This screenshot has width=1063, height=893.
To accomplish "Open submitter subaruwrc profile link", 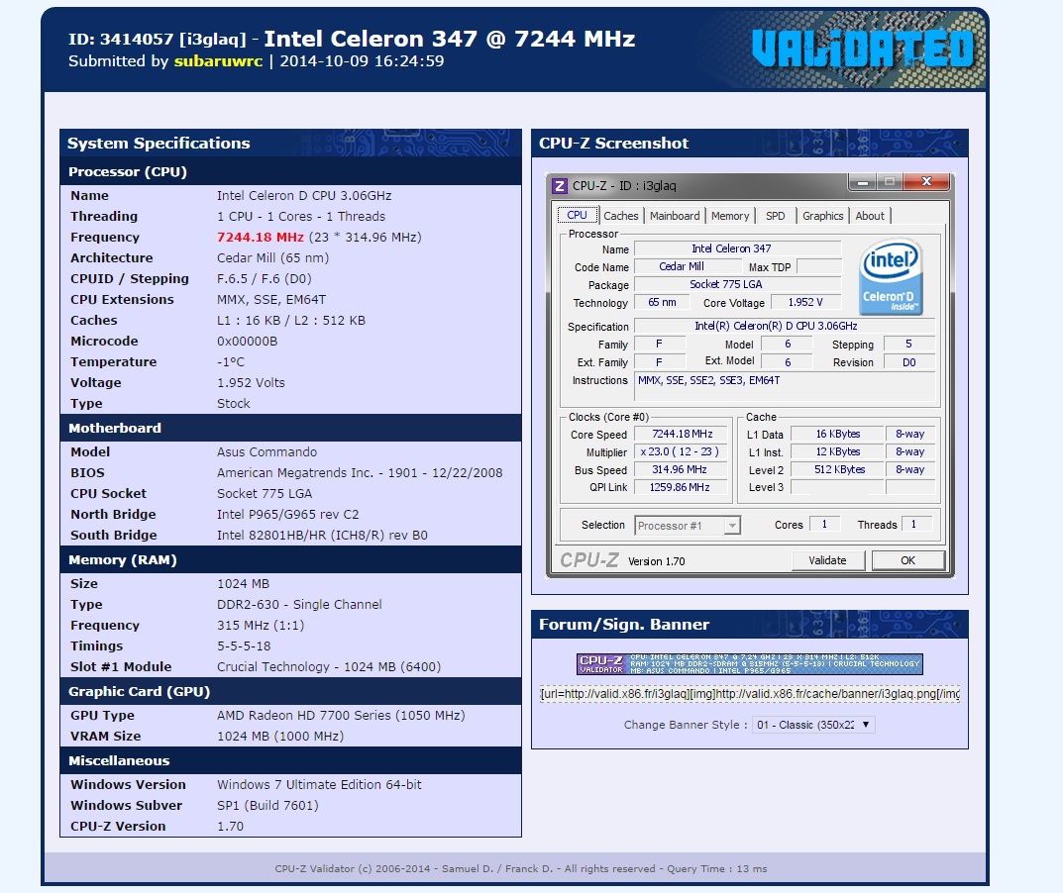I will (218, 61).
